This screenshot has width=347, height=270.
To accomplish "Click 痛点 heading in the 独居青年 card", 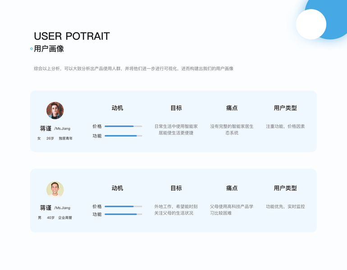I will pos(232,108).
